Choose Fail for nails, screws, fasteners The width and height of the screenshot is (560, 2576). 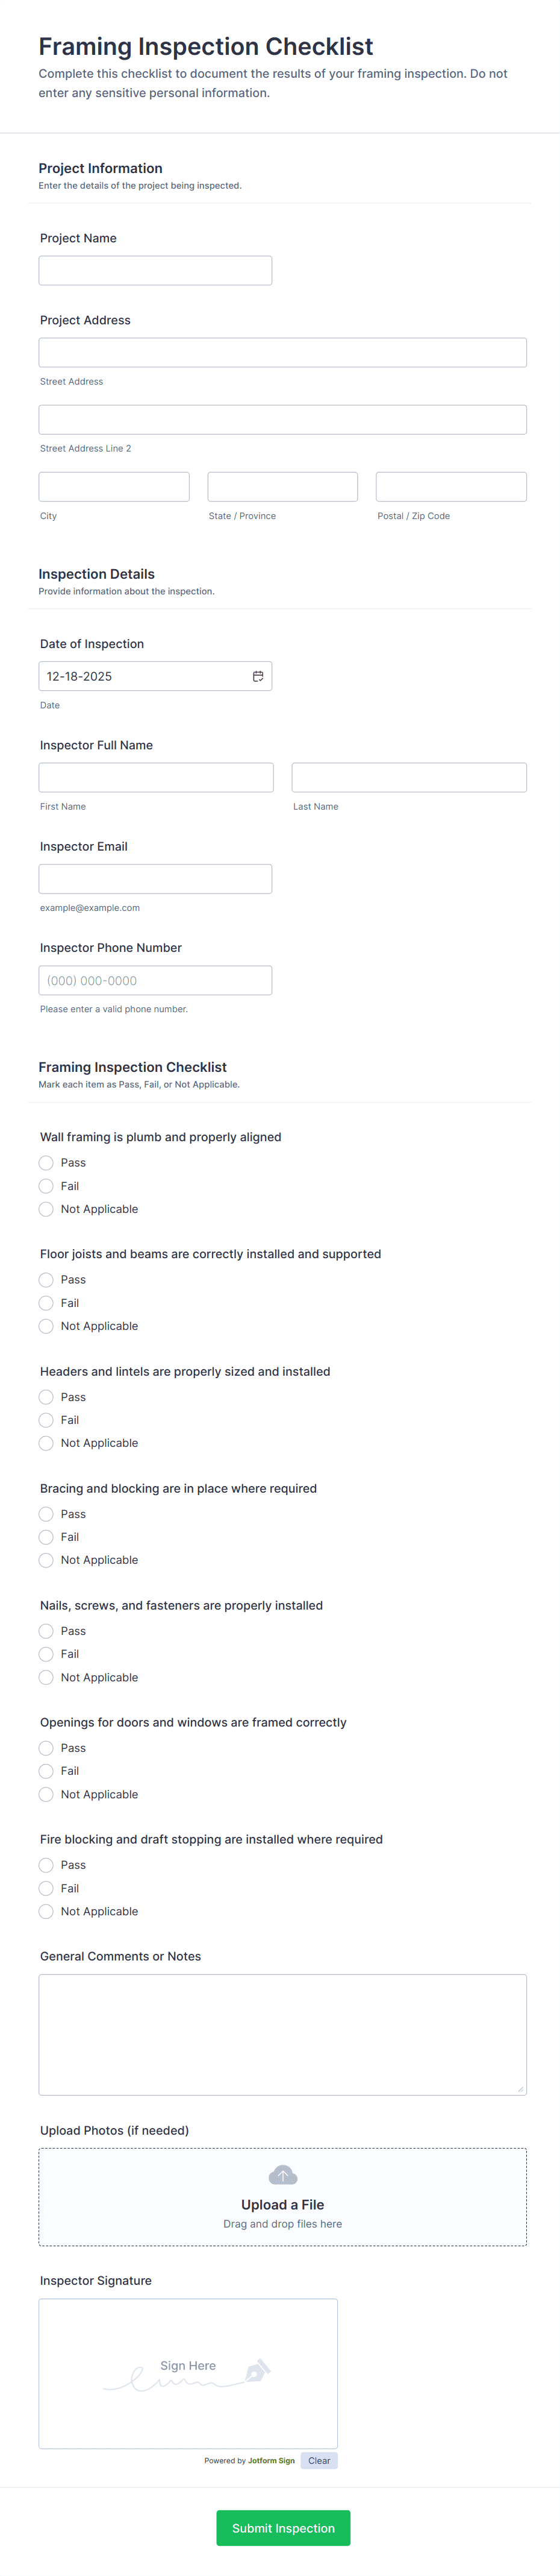(46, 1654)
